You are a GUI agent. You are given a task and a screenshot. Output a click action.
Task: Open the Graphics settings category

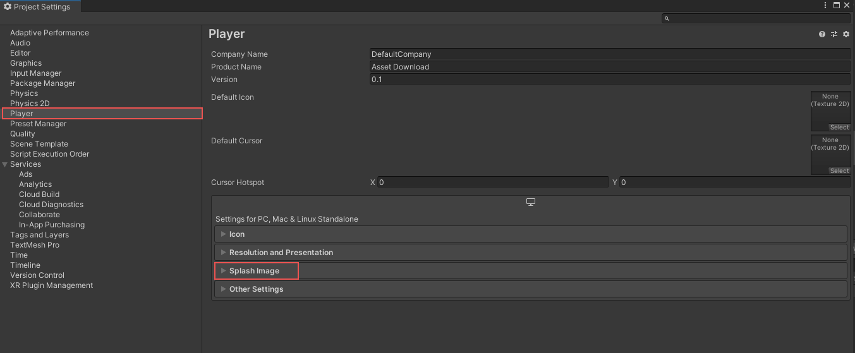point(26,63)
